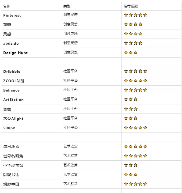This screenshot has height=193, width=182.
Task: Click the last star in Design Hunt's rating
Action: pos(136,52)
